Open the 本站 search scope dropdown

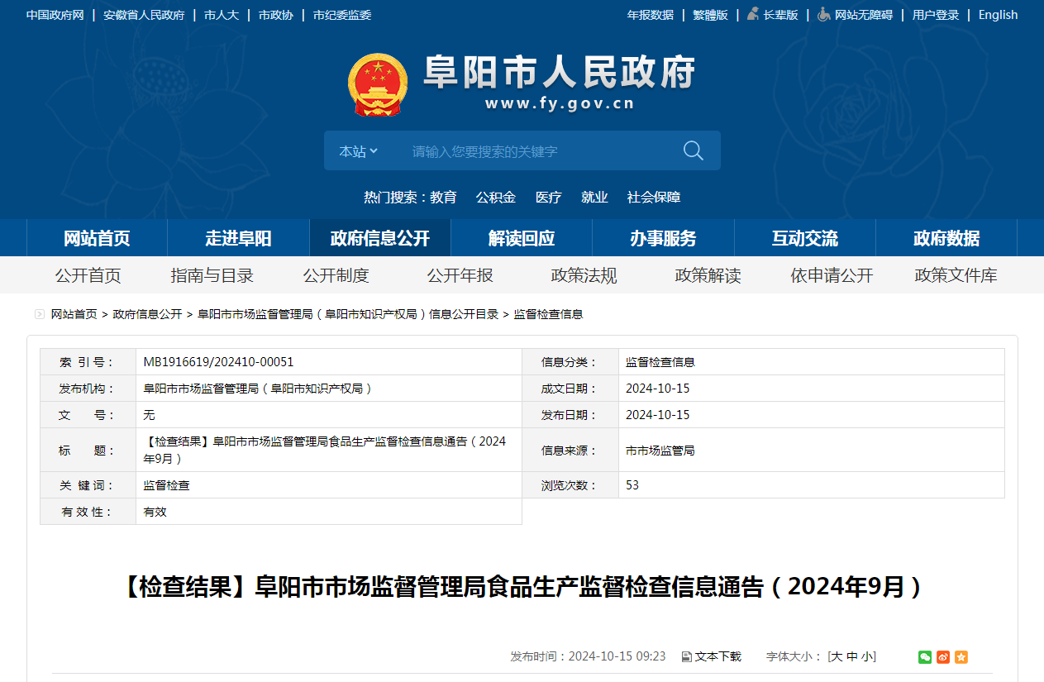click(x=358, y=151)
